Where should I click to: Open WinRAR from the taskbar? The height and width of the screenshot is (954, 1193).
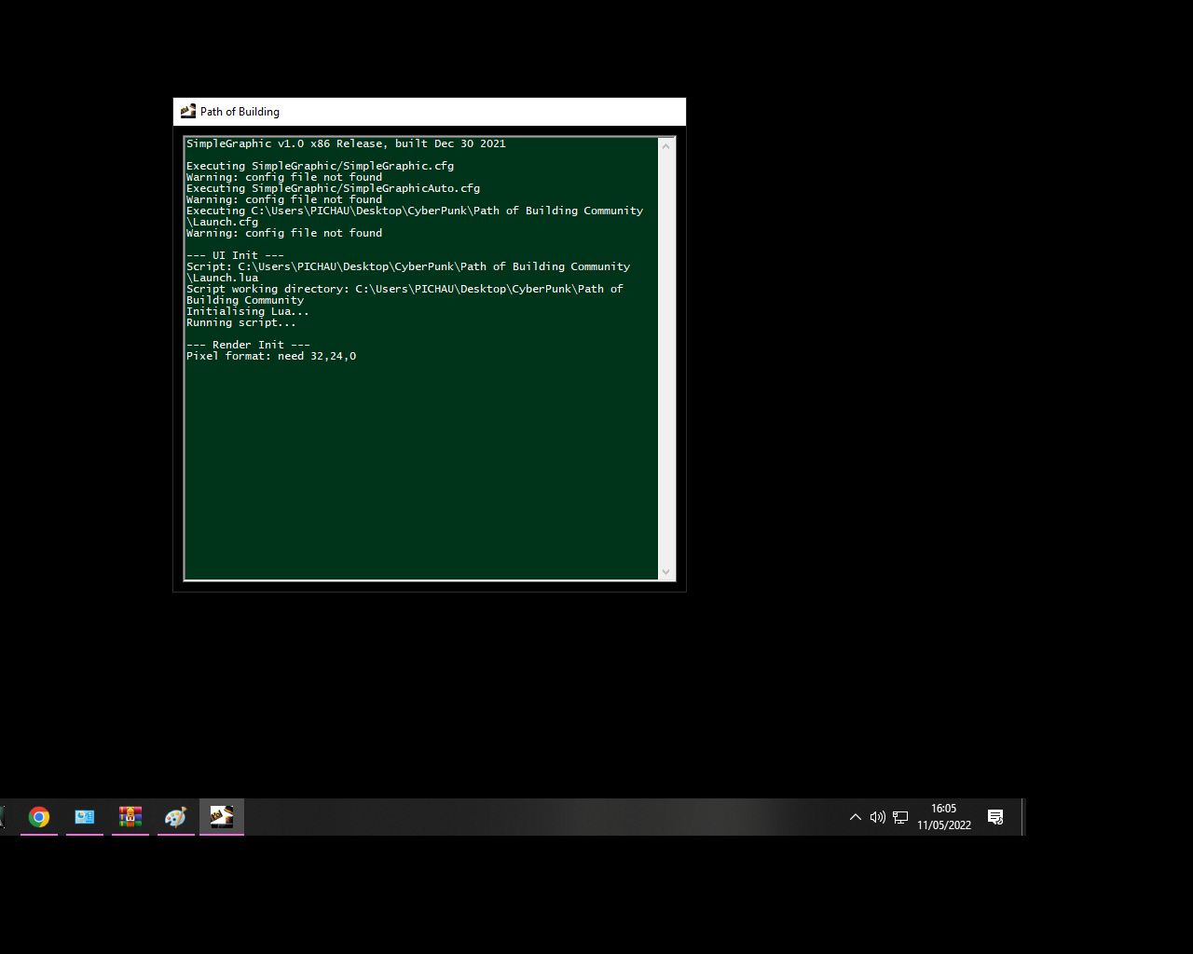click(x=130, y=817)
